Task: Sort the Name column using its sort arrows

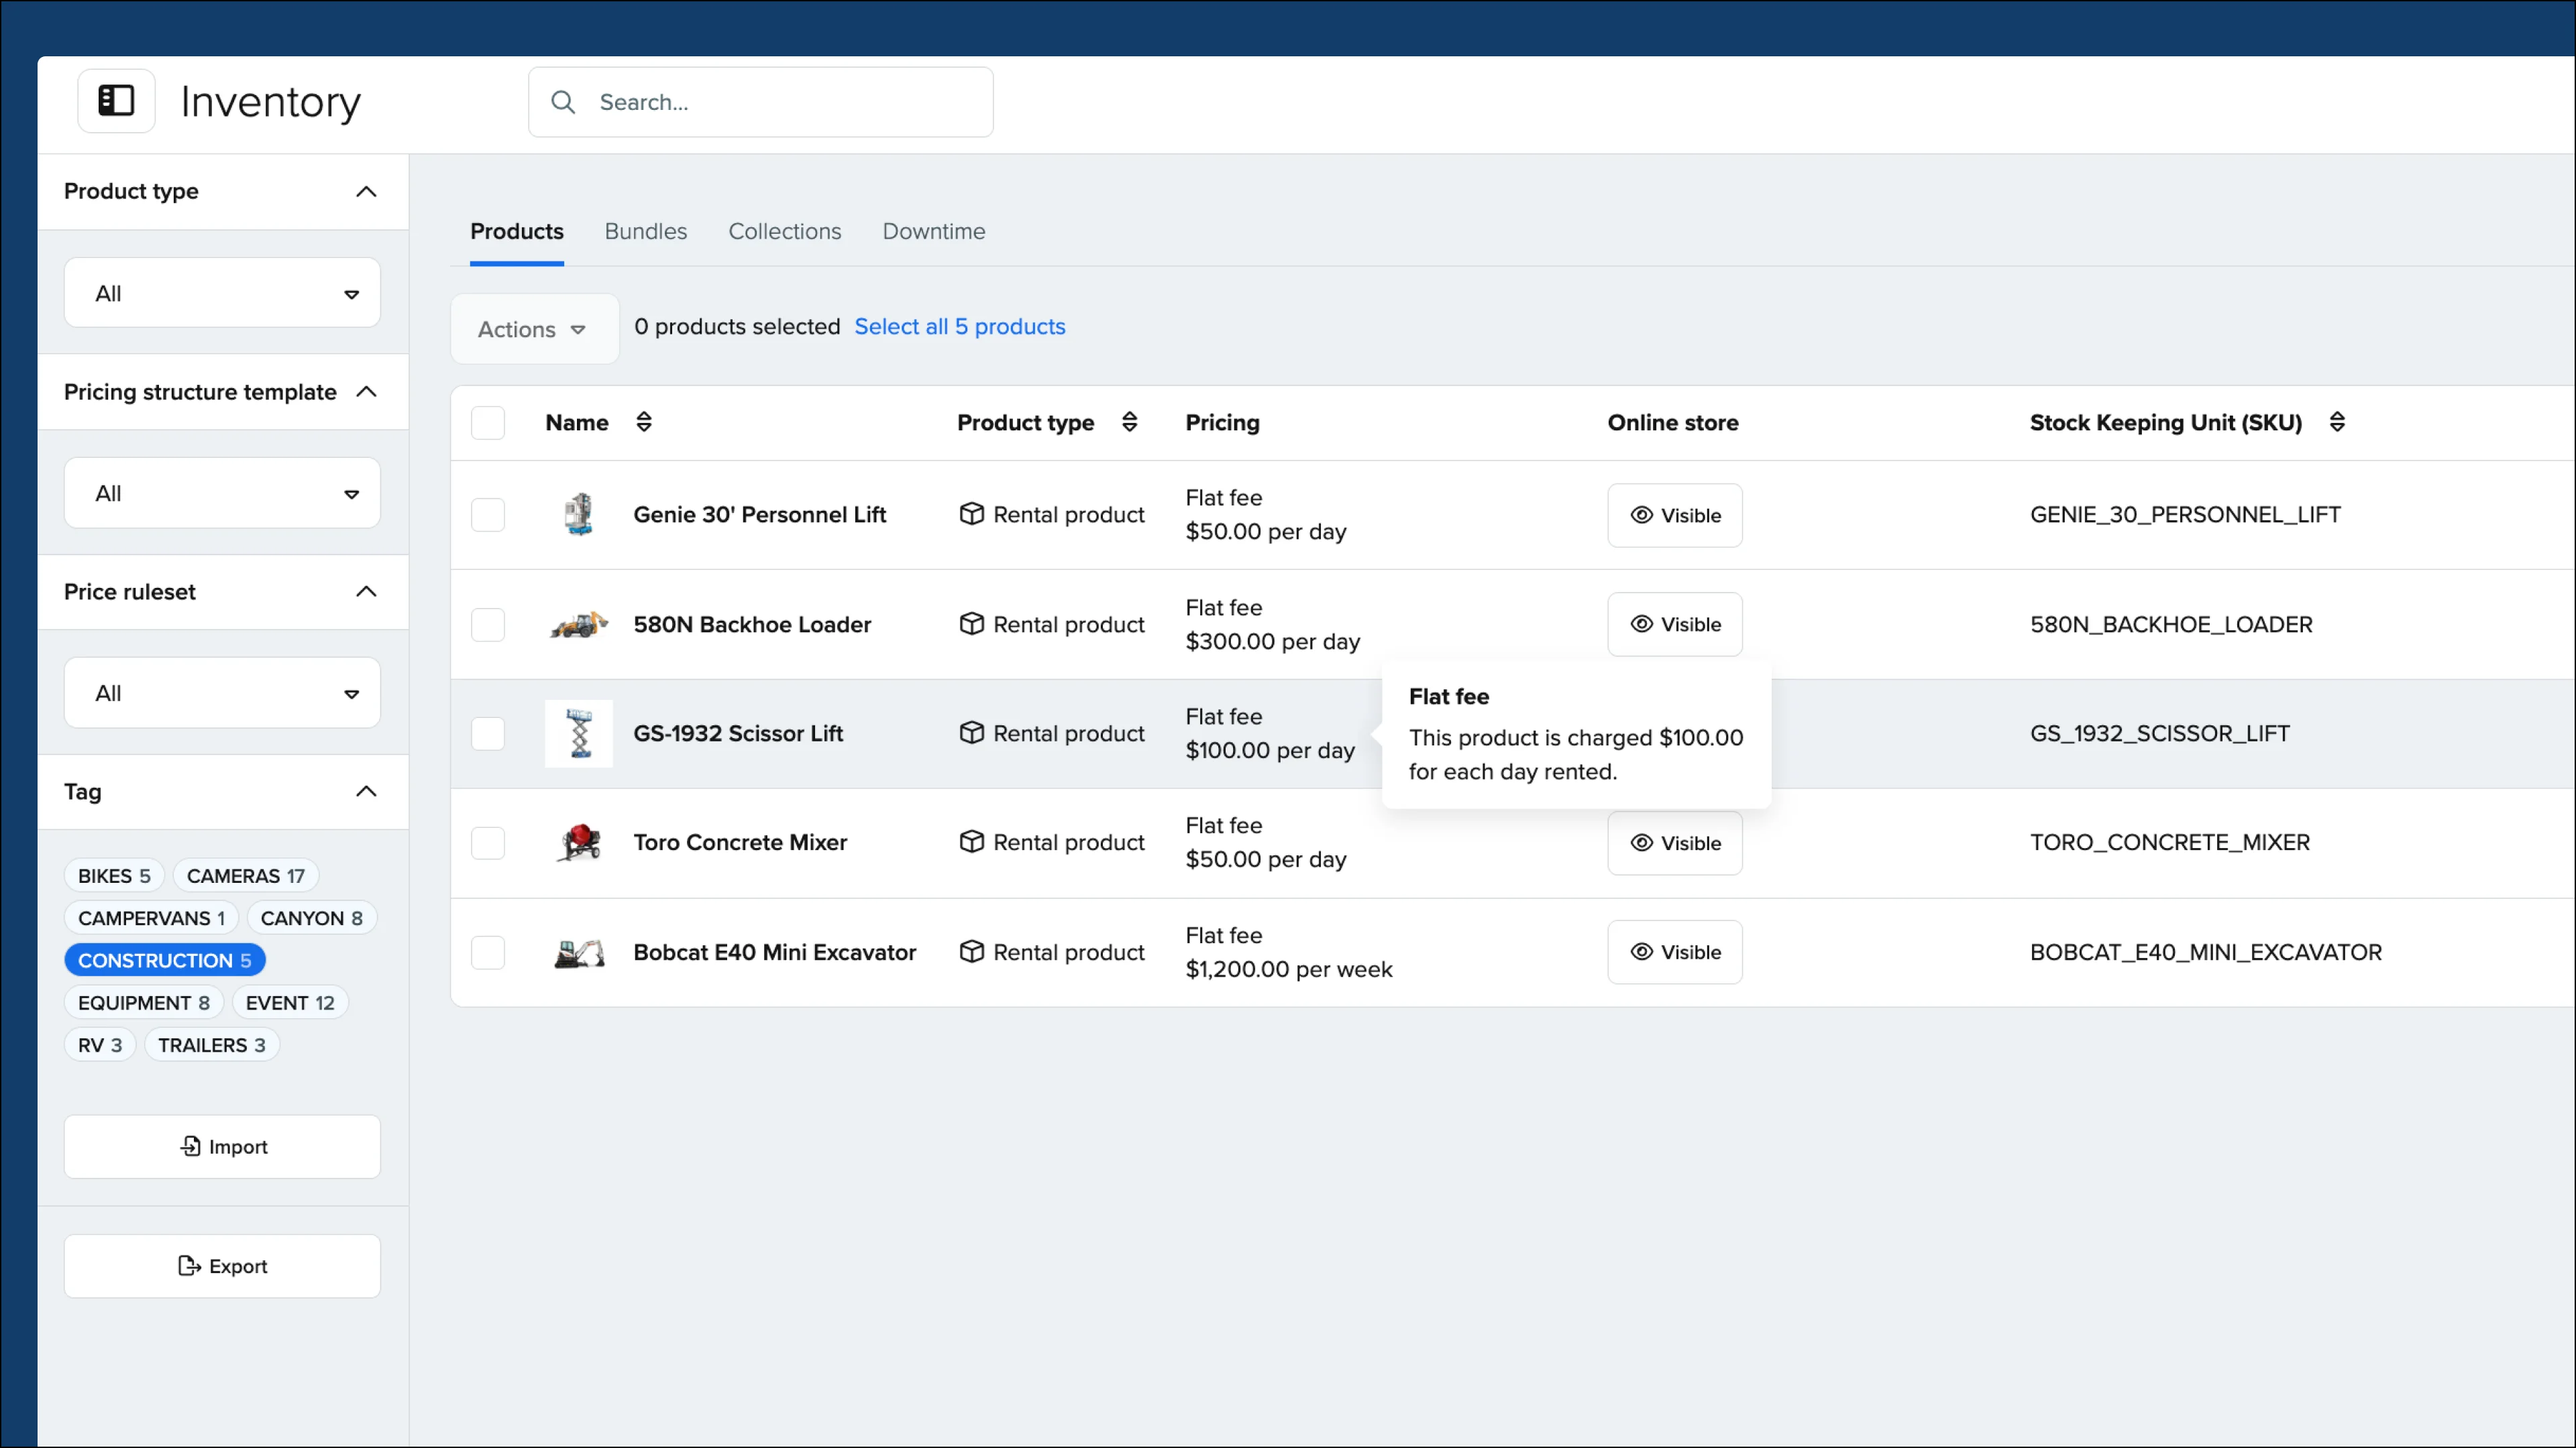Action: click(645, 422)
